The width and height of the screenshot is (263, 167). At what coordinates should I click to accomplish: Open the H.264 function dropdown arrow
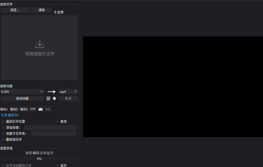42,91
